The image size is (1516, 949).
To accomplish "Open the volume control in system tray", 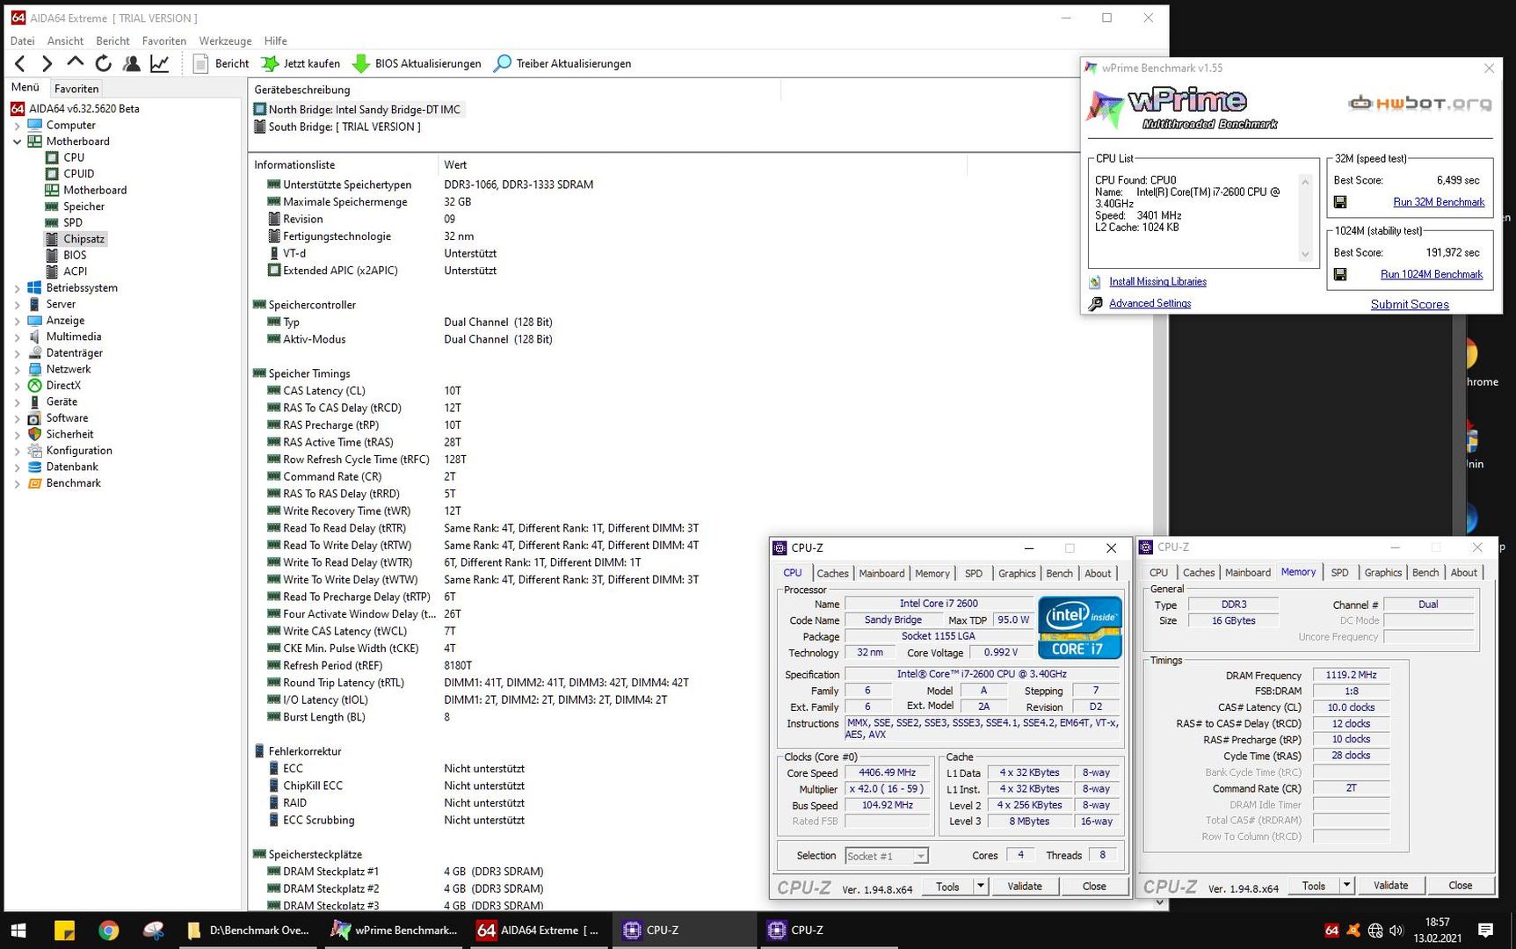I will (1396, 930).
